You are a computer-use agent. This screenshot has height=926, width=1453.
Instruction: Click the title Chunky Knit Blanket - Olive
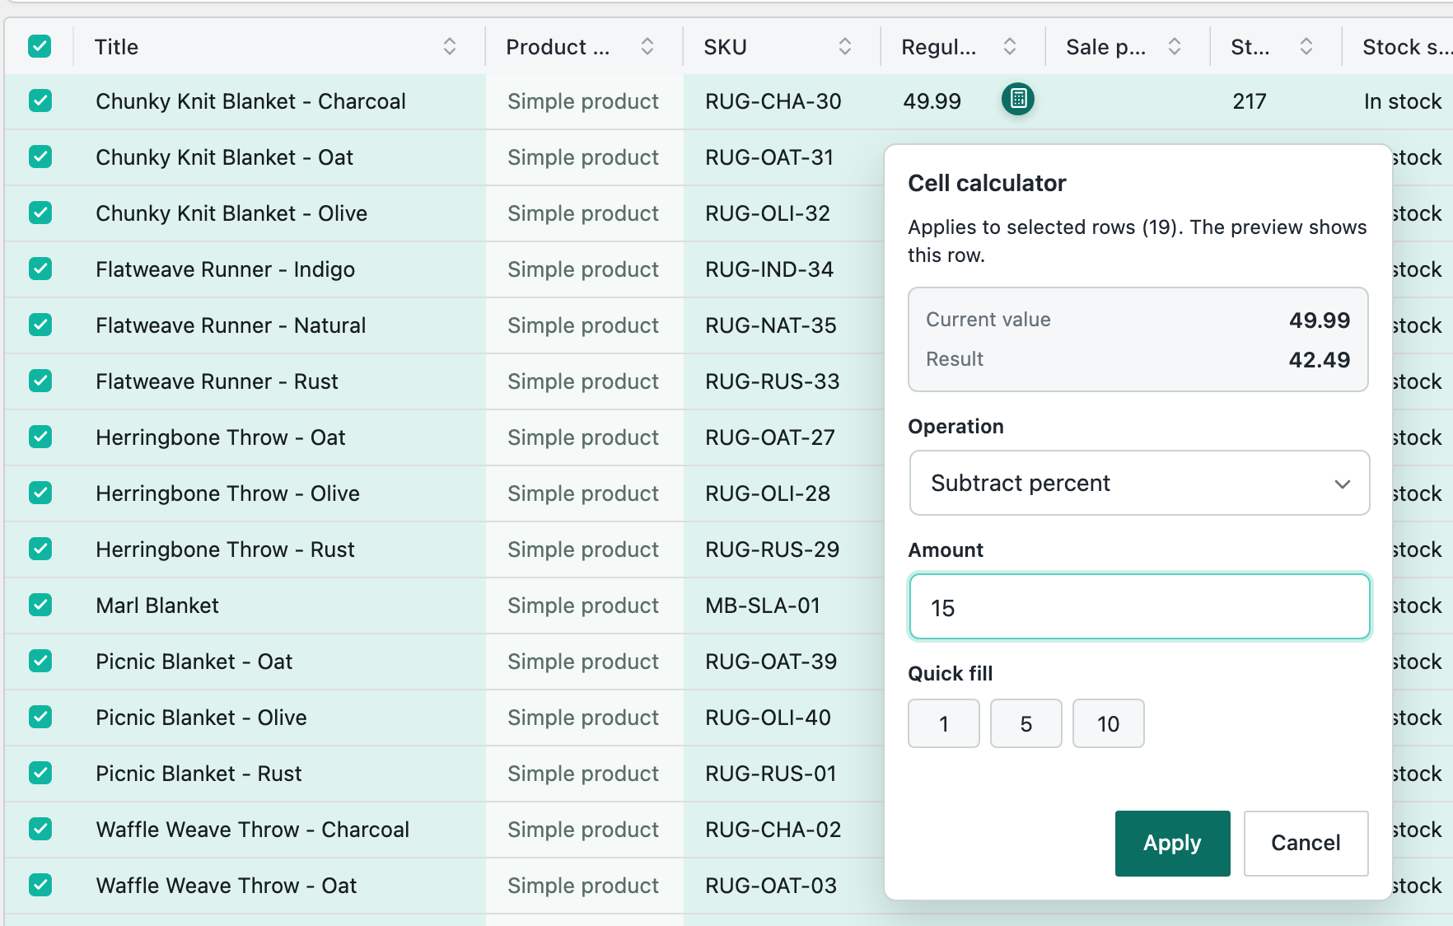[231, 213]
